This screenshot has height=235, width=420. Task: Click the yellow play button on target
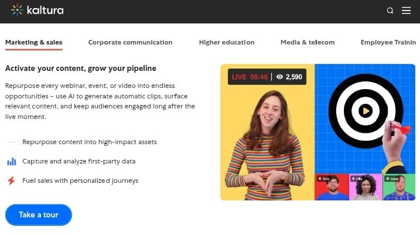click(x=366, y=111)
